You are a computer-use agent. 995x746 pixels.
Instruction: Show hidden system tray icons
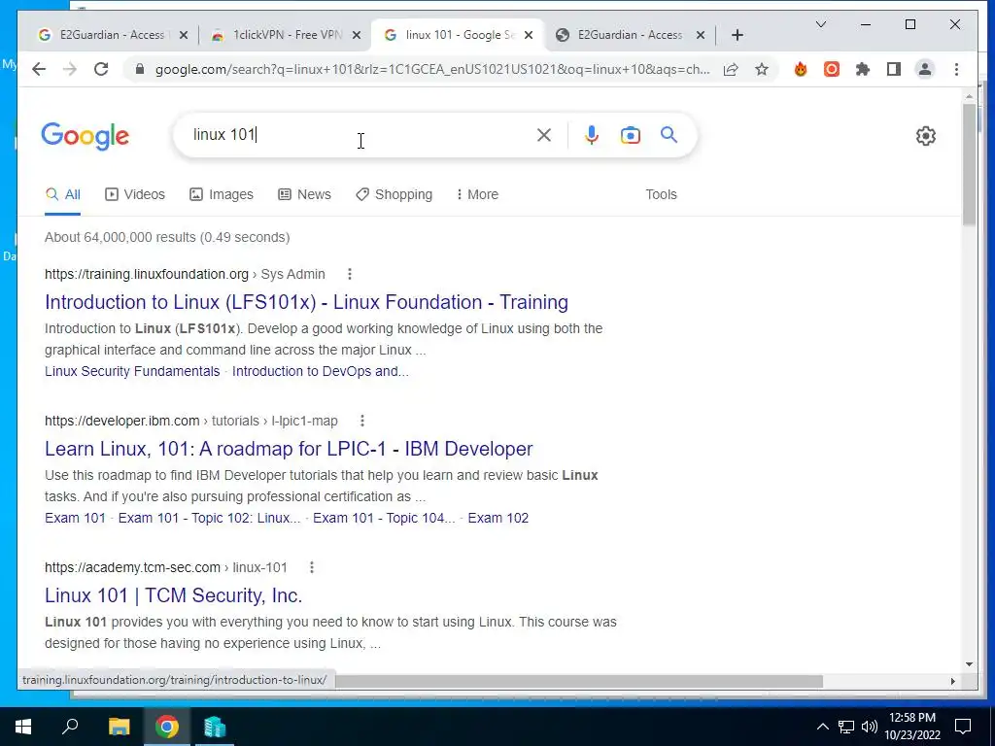click(x=822, y=727)
